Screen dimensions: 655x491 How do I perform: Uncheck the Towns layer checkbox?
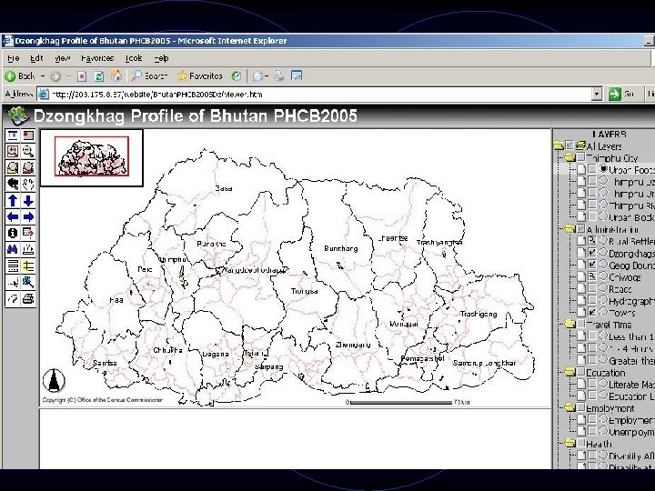[x=592, y=312]
